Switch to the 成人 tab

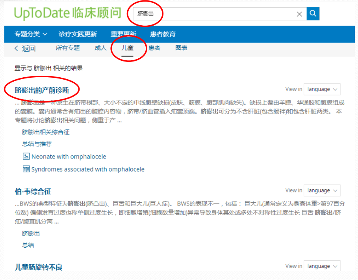tap(100, 48)
